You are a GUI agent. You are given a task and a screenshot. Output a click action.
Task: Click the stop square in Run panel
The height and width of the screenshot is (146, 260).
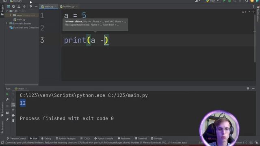pos(7,106)
